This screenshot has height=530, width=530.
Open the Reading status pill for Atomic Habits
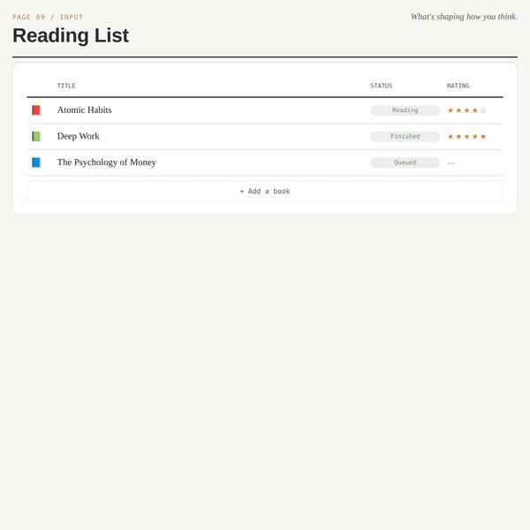(x=405, y=110)
